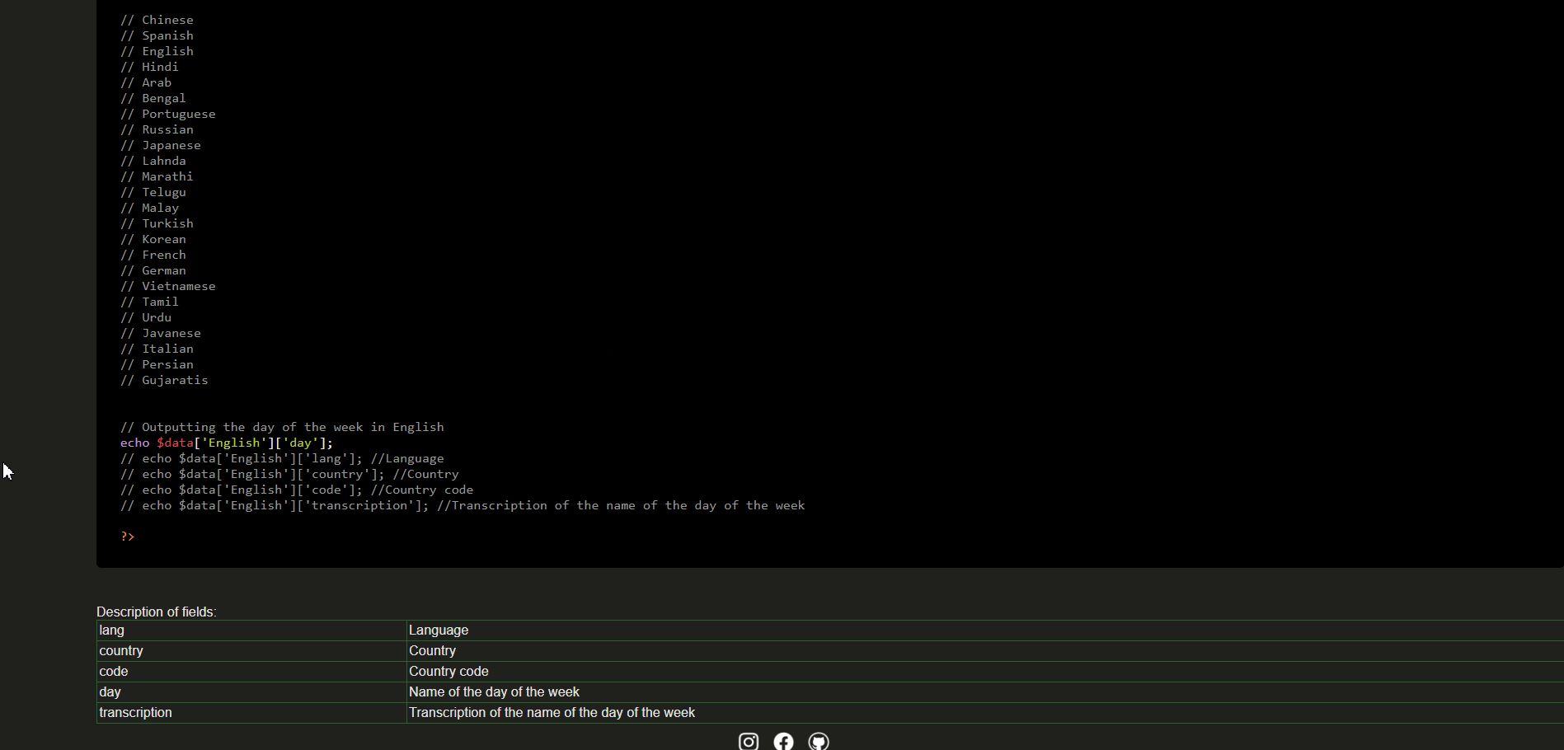The width and height of the screenshot is (1564, 750).
Task: Select the 'lang' field name cell
Action: pyautogui.click(x=251, y=630)
